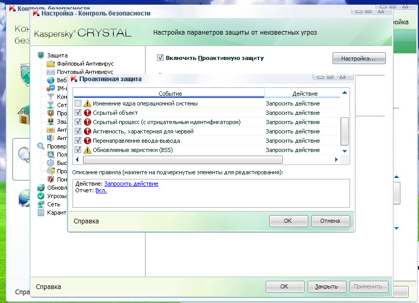Click the clock icon next to Быс
The image size is (419, 303).
(x=51, y=163)
